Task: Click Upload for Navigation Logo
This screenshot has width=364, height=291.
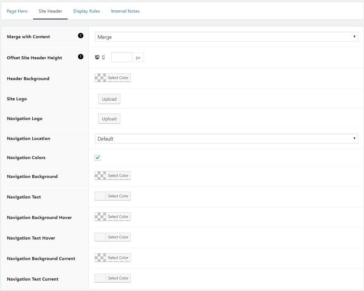Action: click(x=109, y=119)
